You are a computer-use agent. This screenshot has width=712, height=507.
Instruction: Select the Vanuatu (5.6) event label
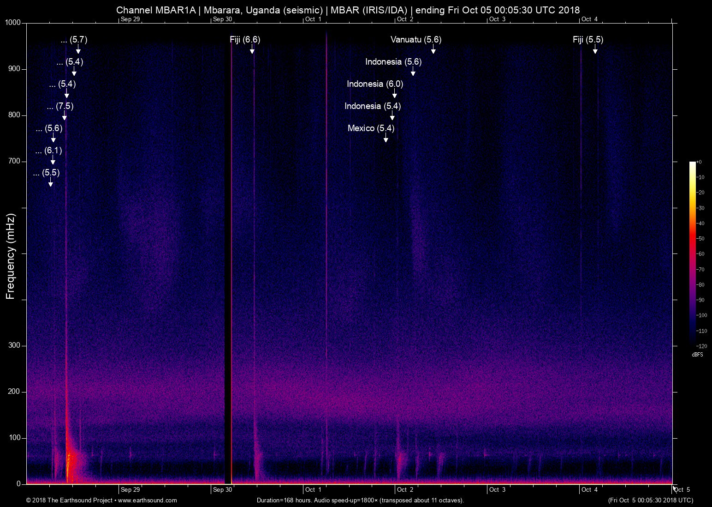coord(416,40)
